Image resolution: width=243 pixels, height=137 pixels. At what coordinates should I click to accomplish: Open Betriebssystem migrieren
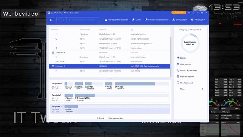pos(117,20)
